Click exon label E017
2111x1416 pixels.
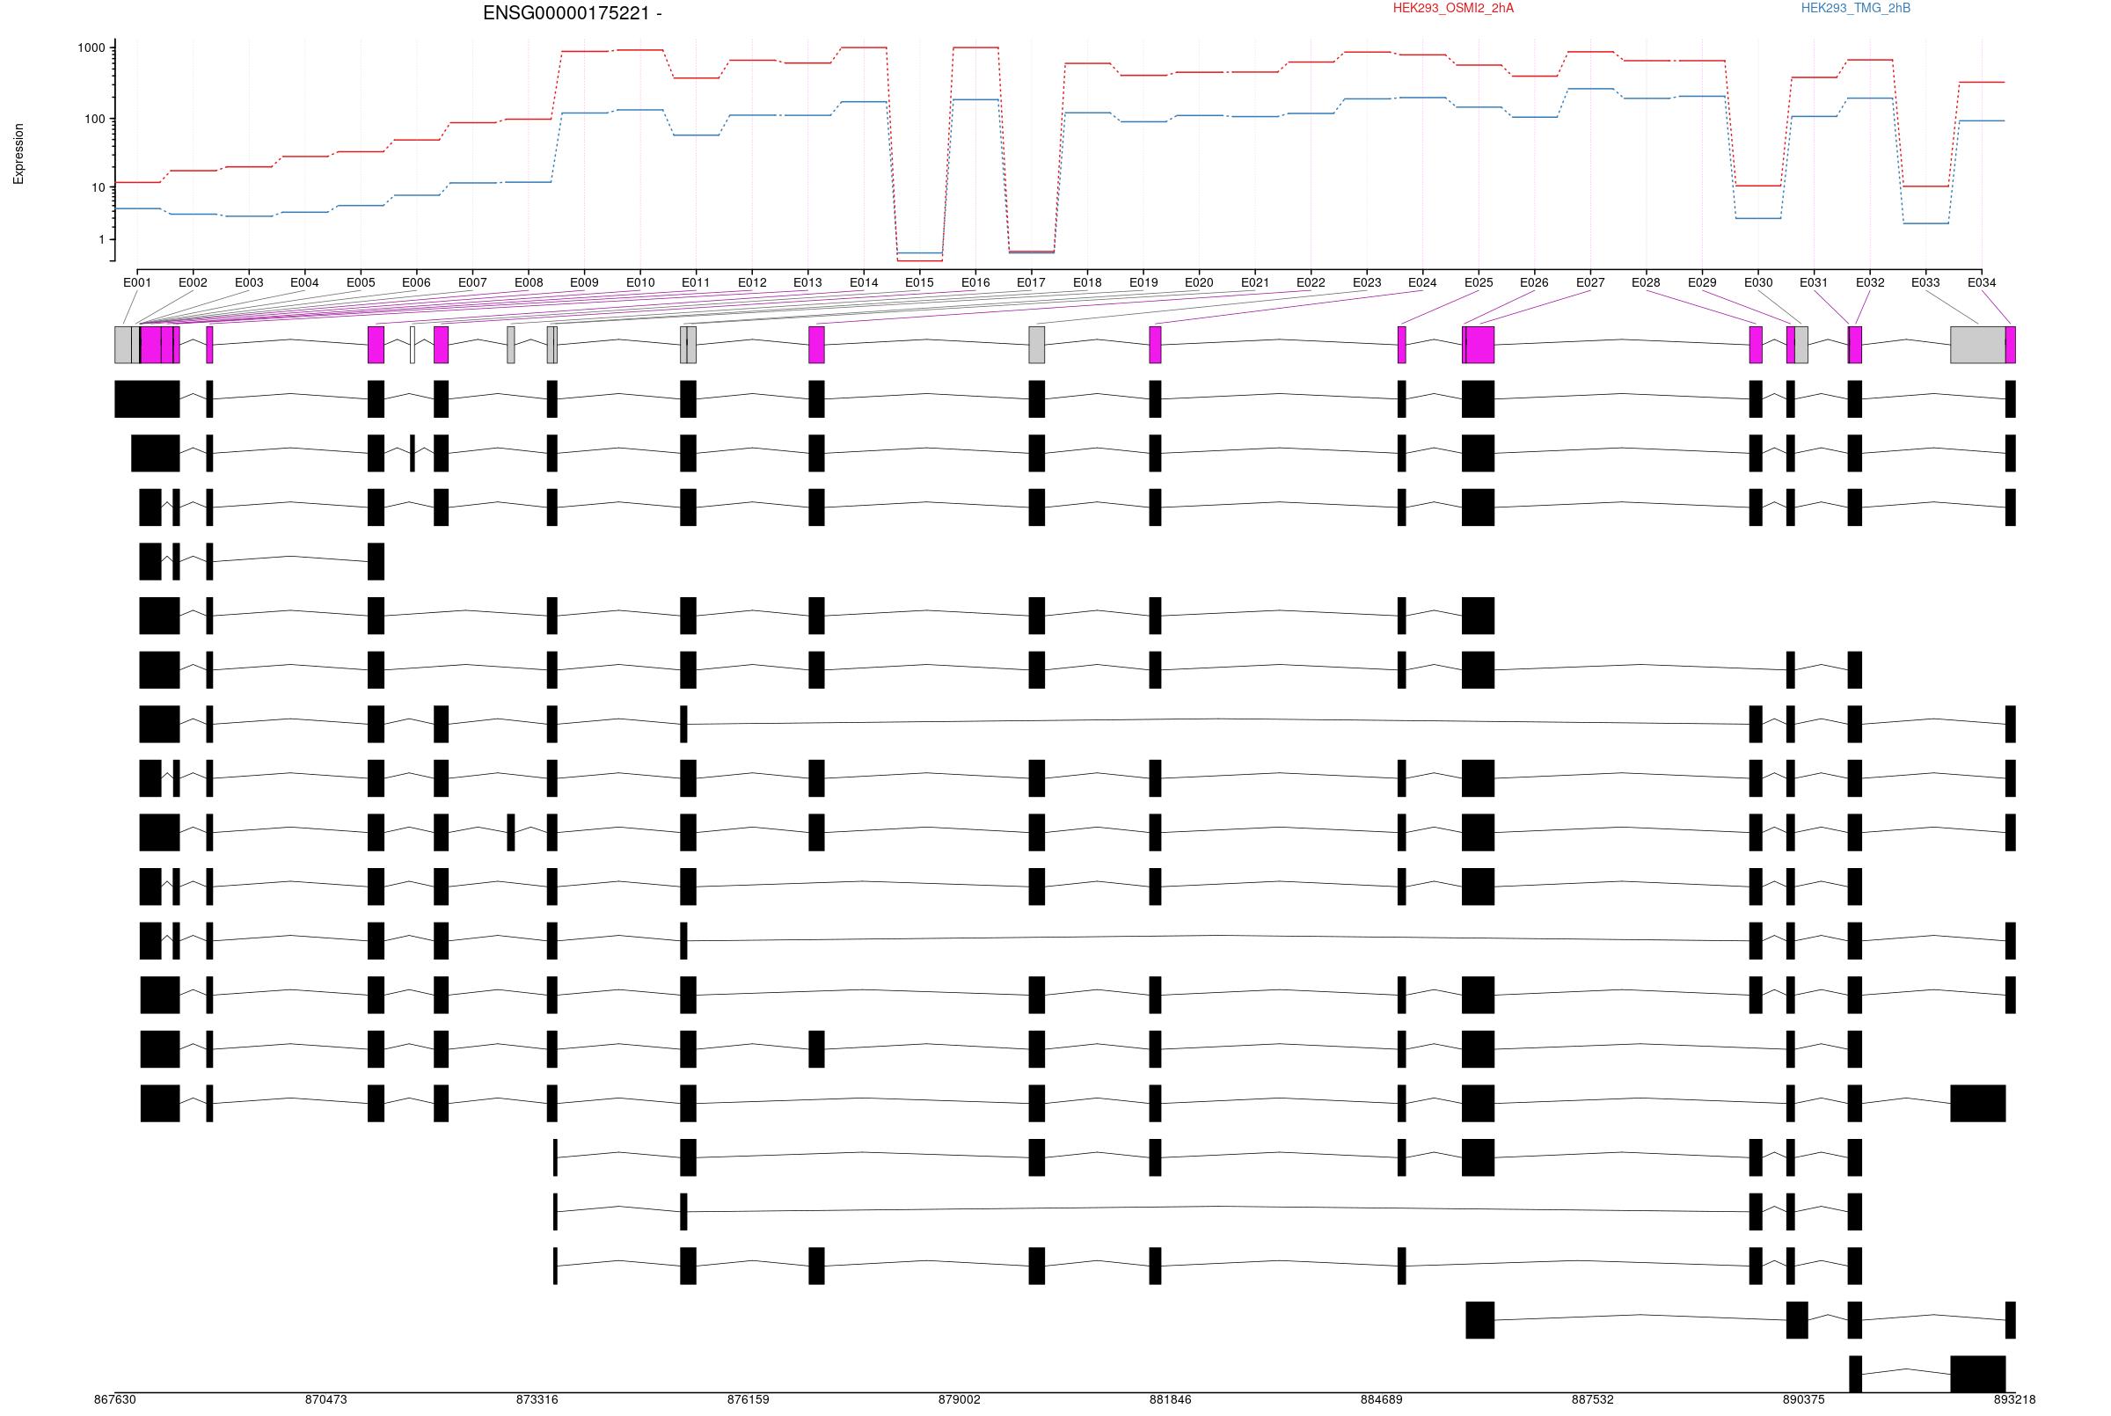[x=1031, y=282]
